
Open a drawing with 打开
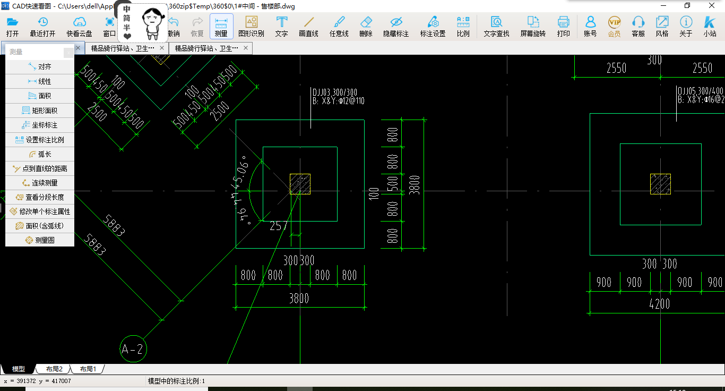click(12, 27)
